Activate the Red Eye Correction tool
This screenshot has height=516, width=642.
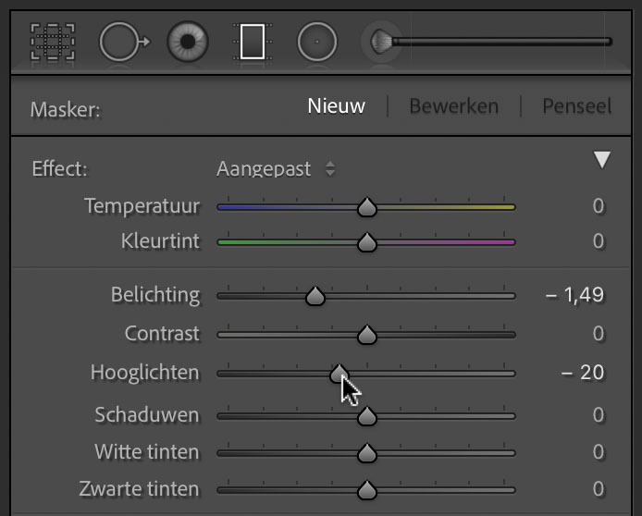click(x=188, y=42)
